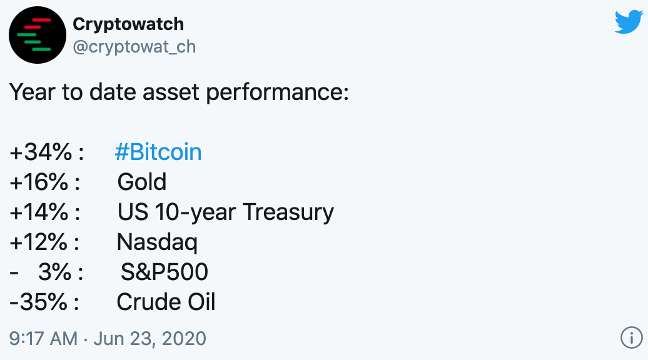The height and width of the screenshot is (360, 648).
Task: Select the 'Year to date asset performance' heading
Action: (x=179, y=92)
